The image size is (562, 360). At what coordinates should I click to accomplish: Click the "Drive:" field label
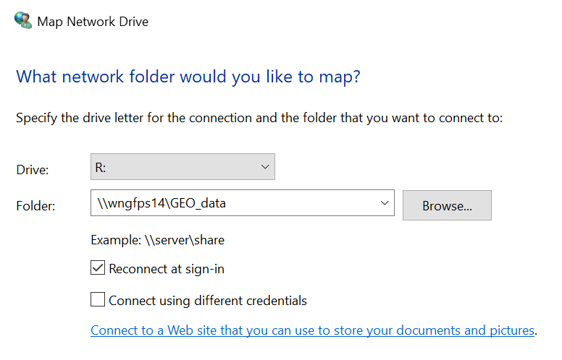(x=33, y=169)
